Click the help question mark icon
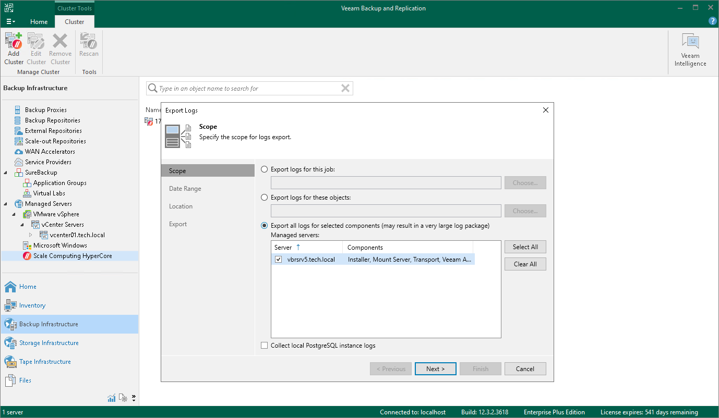The width and height of the screenshot is (719, 418). point(712,21)
